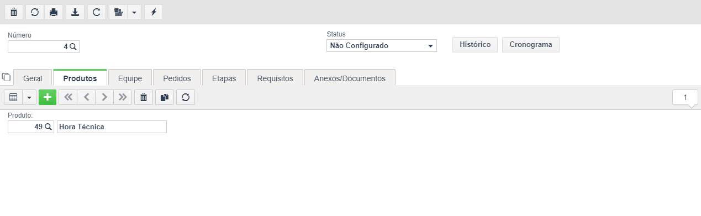
Task: Click the download icon in top toolbar
Action: [75, 12]
